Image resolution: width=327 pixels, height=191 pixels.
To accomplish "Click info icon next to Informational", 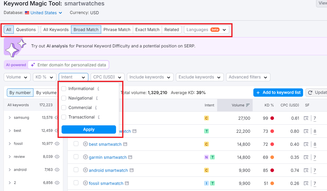I will 98,89.
